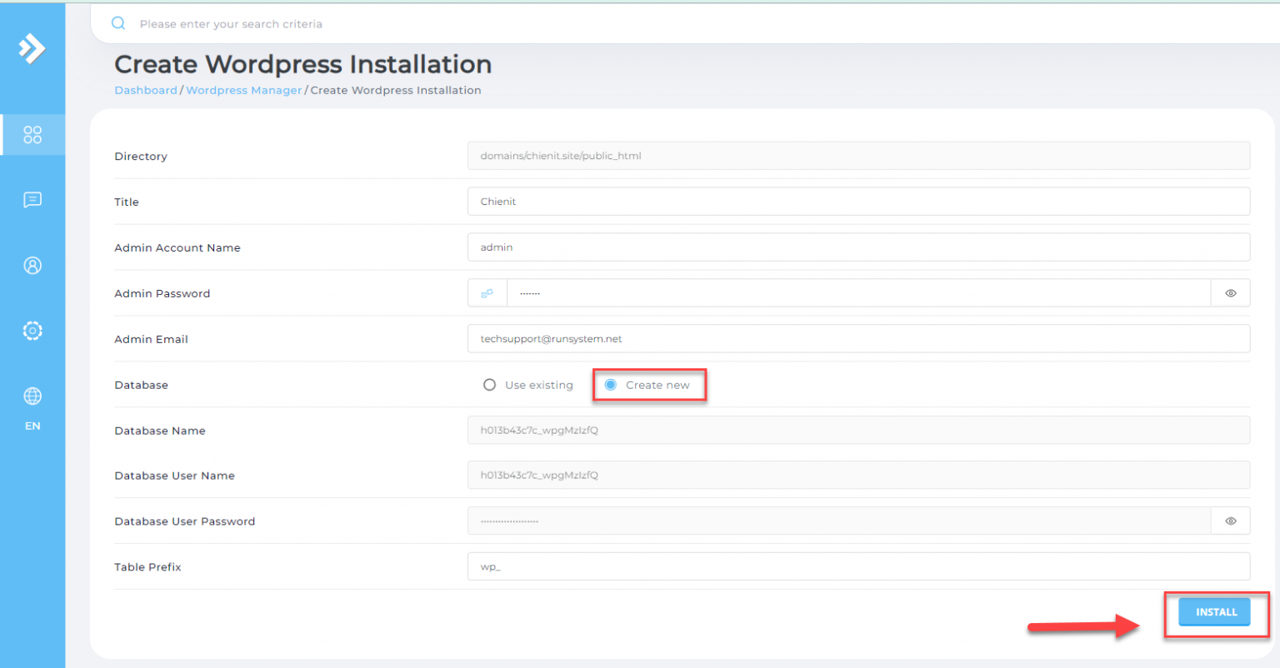Click the logo icon in the sidebar

(32, 48)
